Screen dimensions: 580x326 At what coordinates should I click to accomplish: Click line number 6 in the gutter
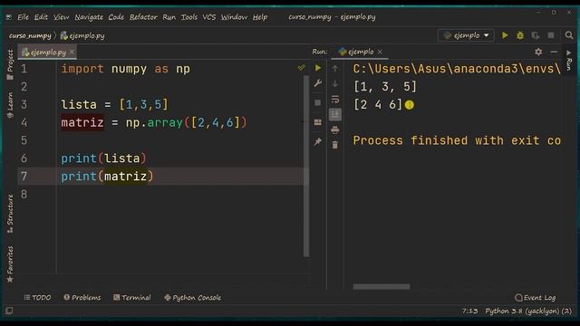tap(24, 158)
